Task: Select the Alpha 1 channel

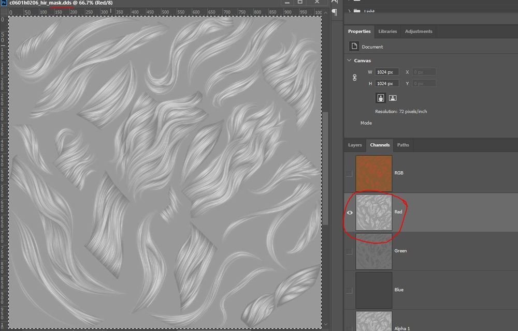Action: [x=373, y=321]
